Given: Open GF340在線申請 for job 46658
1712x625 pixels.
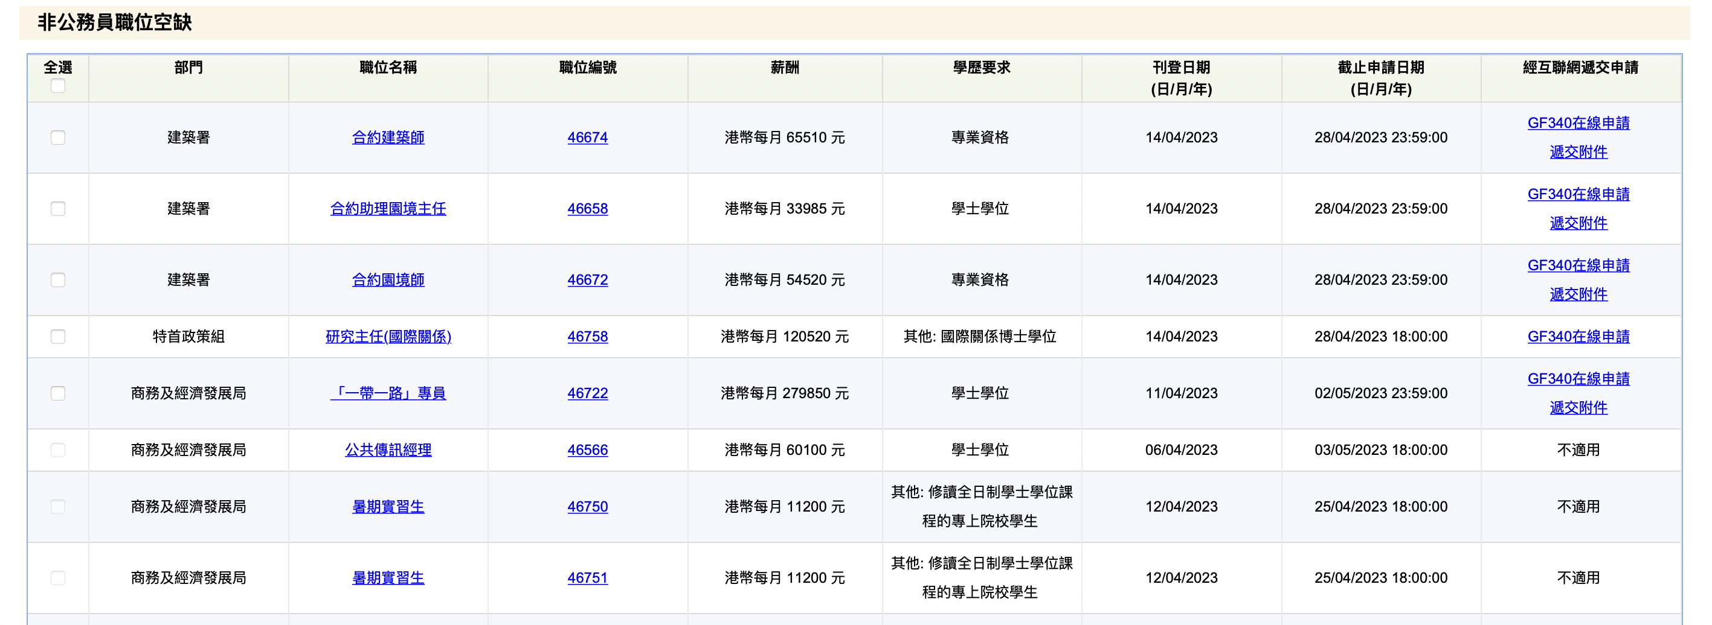Looking at the screenshot, I should tap(1578, 194).
